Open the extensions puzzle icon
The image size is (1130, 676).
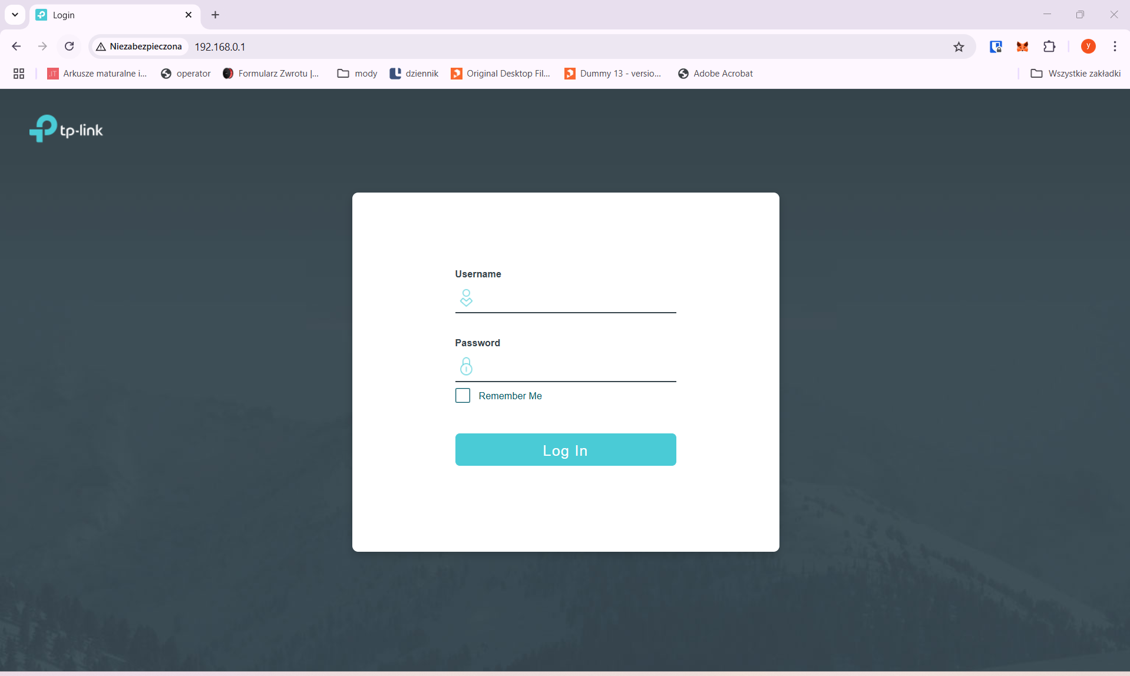click(1049, 47)
